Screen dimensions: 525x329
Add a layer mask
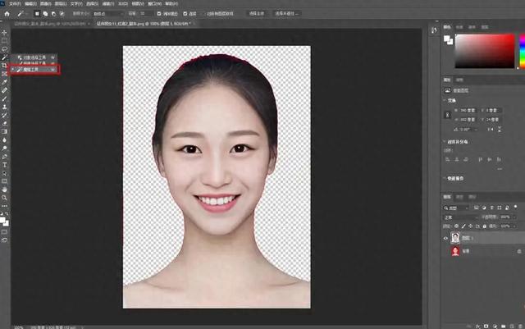pyautogui.click(x=486, y=326)
